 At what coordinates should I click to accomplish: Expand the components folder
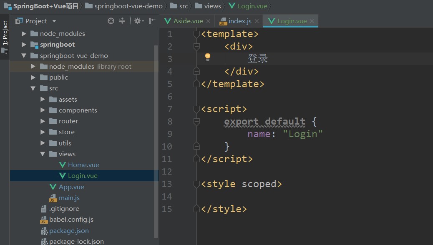coord(43,110)
